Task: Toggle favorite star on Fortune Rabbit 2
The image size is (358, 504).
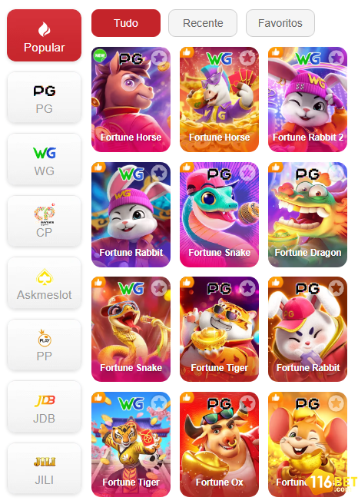Action: click(x=336, y=58)
